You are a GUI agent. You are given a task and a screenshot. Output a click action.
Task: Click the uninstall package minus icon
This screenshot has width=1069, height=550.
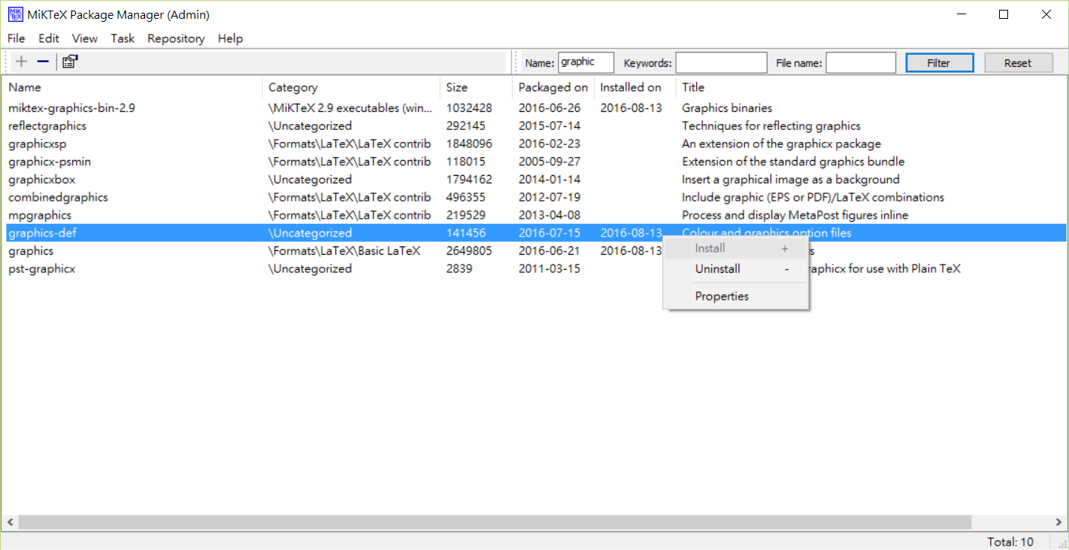43,62
